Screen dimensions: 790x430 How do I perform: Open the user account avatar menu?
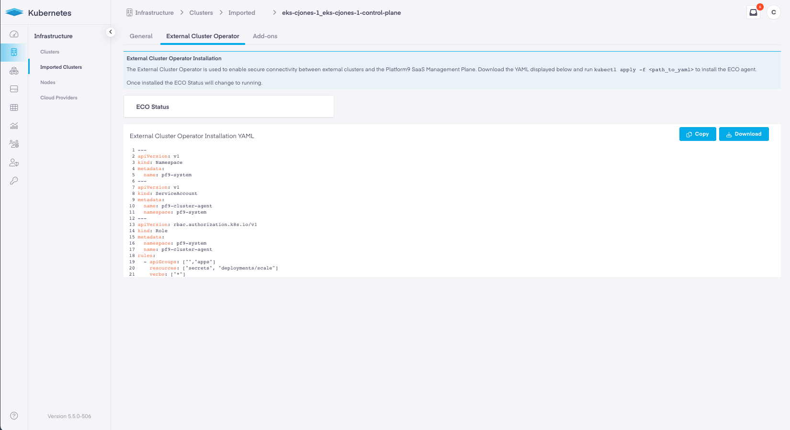click(x=773, y=12)
